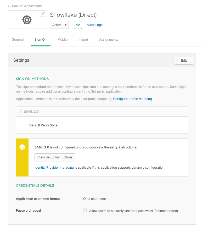Switch to the Import tab
The width and height of the screenshot is (202, 230).
83,40
